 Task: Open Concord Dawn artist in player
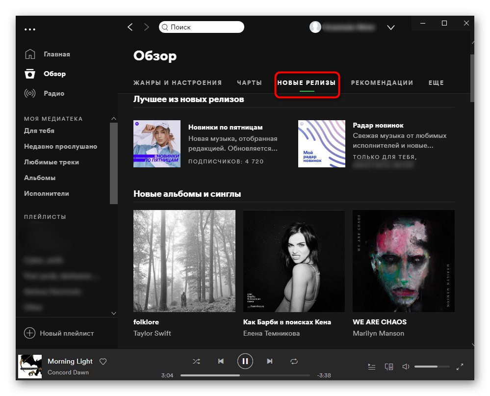pos(68,372)
